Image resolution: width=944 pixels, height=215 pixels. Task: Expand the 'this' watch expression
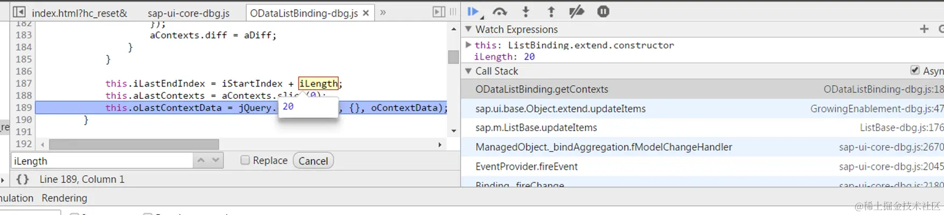[x=468, y=45]
